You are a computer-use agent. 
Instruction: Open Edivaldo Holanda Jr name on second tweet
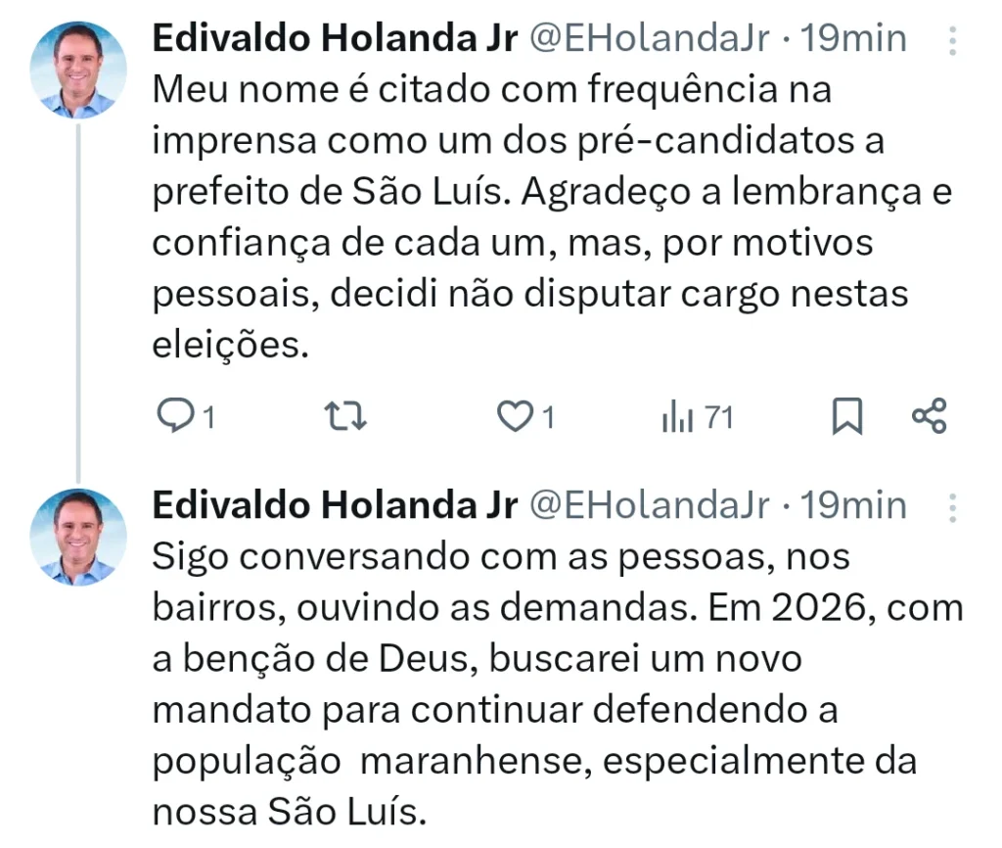click(x=335, y=506)
